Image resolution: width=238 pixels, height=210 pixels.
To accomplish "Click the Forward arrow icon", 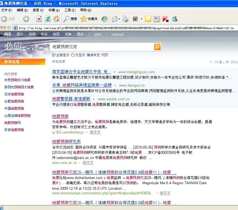I will (26, 19).
